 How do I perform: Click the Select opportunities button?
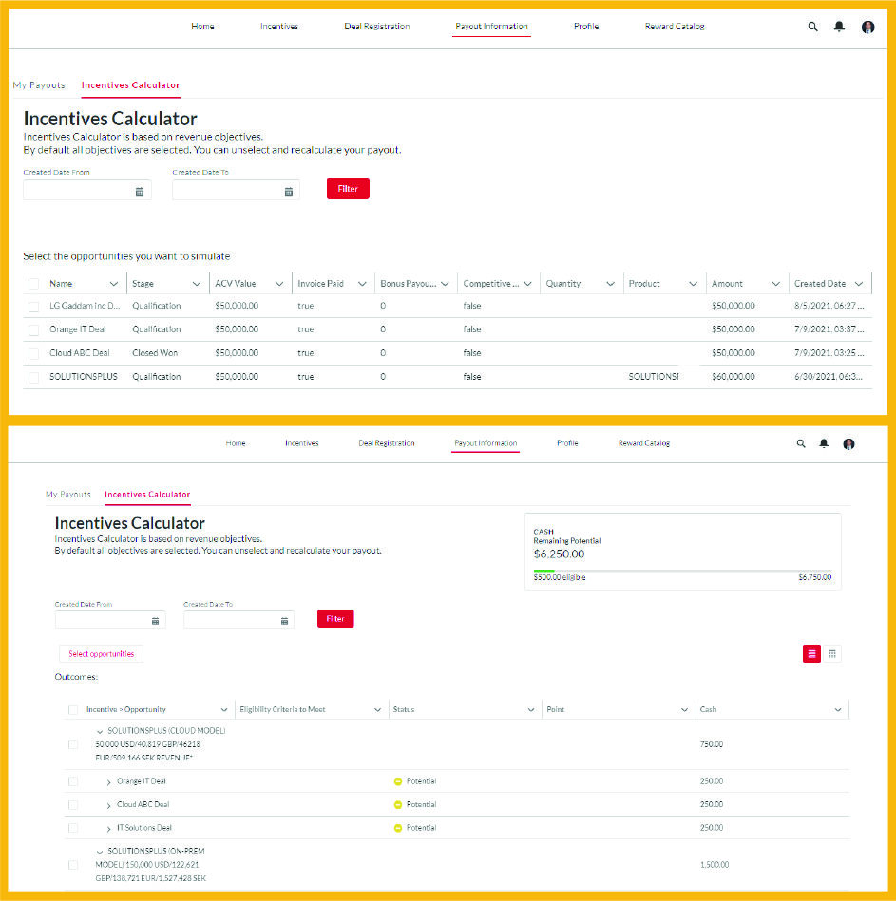pos(101,654)
